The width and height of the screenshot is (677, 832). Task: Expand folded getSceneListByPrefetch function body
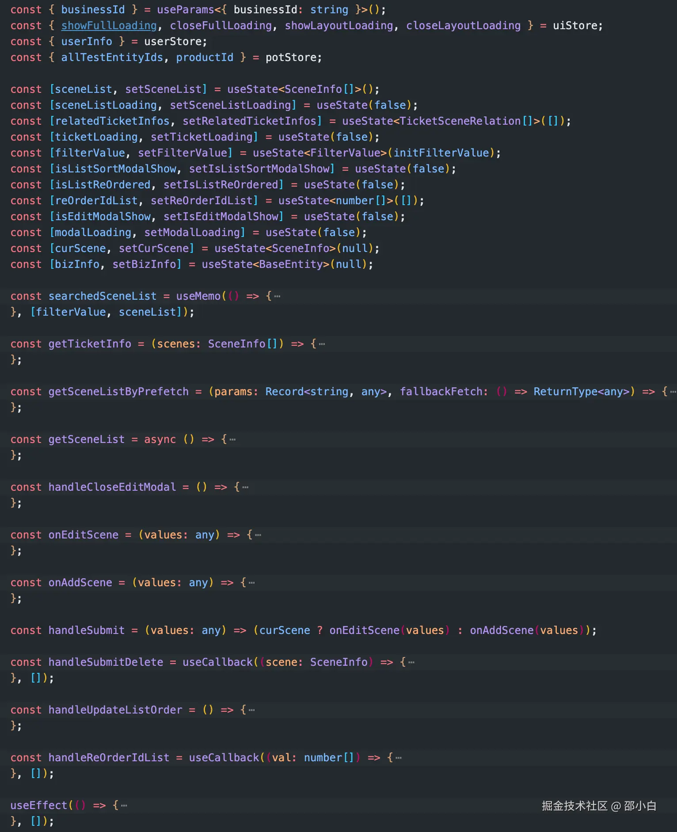pyautogui.click(x=673, y=392)
